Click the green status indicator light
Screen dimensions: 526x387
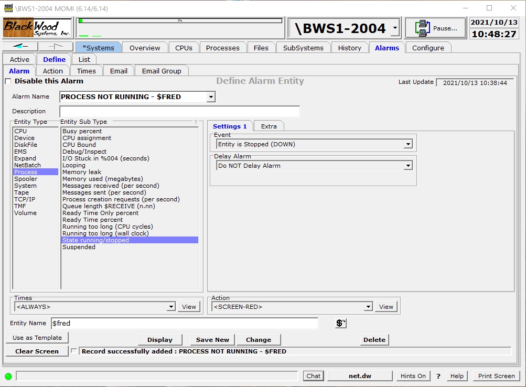8,376
